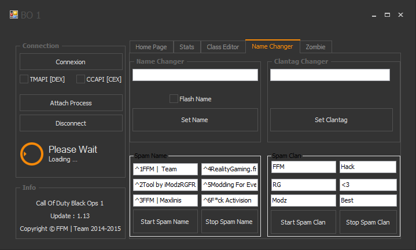Edit the <3 spam clan field

tap(368, 185)
